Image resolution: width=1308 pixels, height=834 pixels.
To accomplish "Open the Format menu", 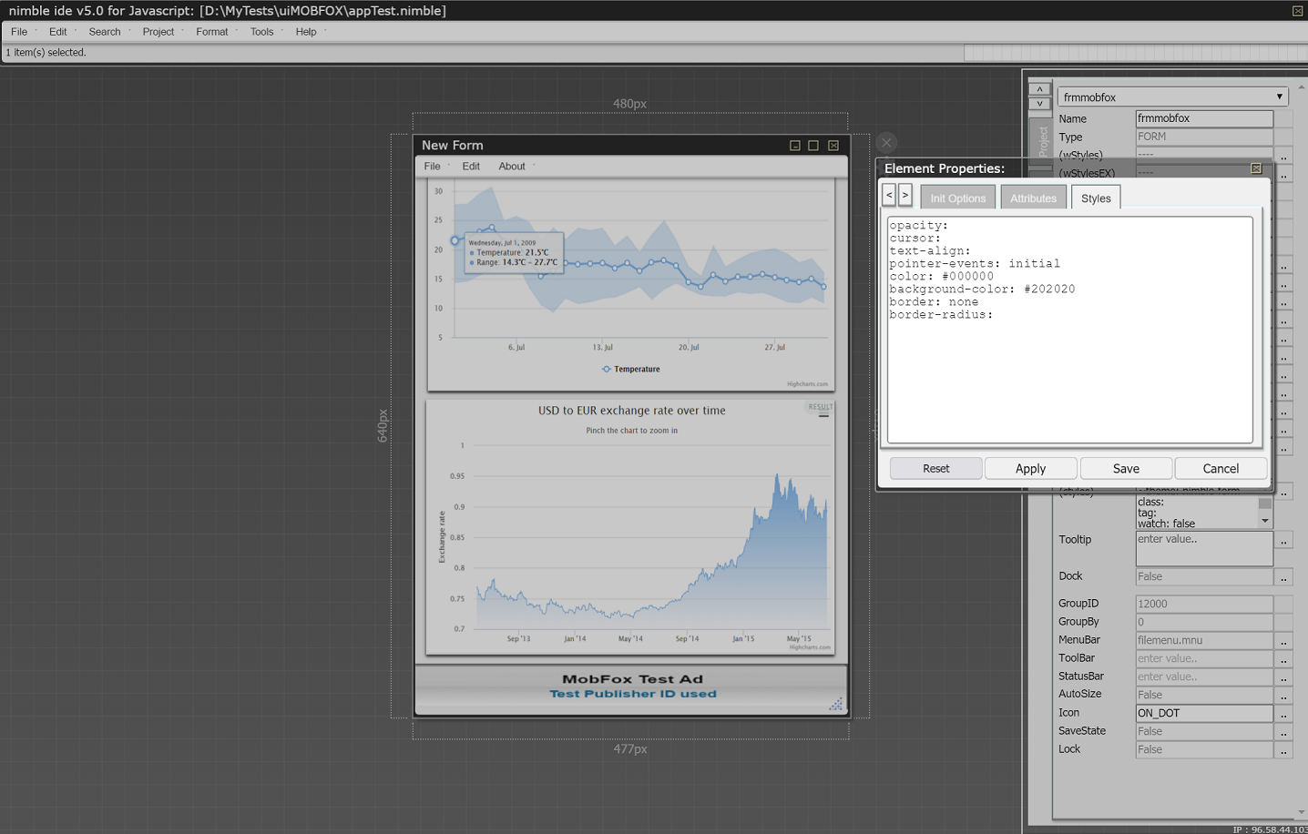I will 212,32.
